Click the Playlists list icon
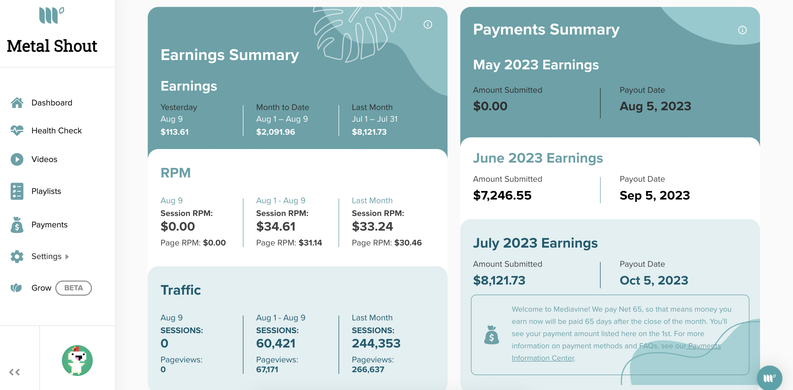Screen dimensions: 793x390 click(x=17, y=191)
